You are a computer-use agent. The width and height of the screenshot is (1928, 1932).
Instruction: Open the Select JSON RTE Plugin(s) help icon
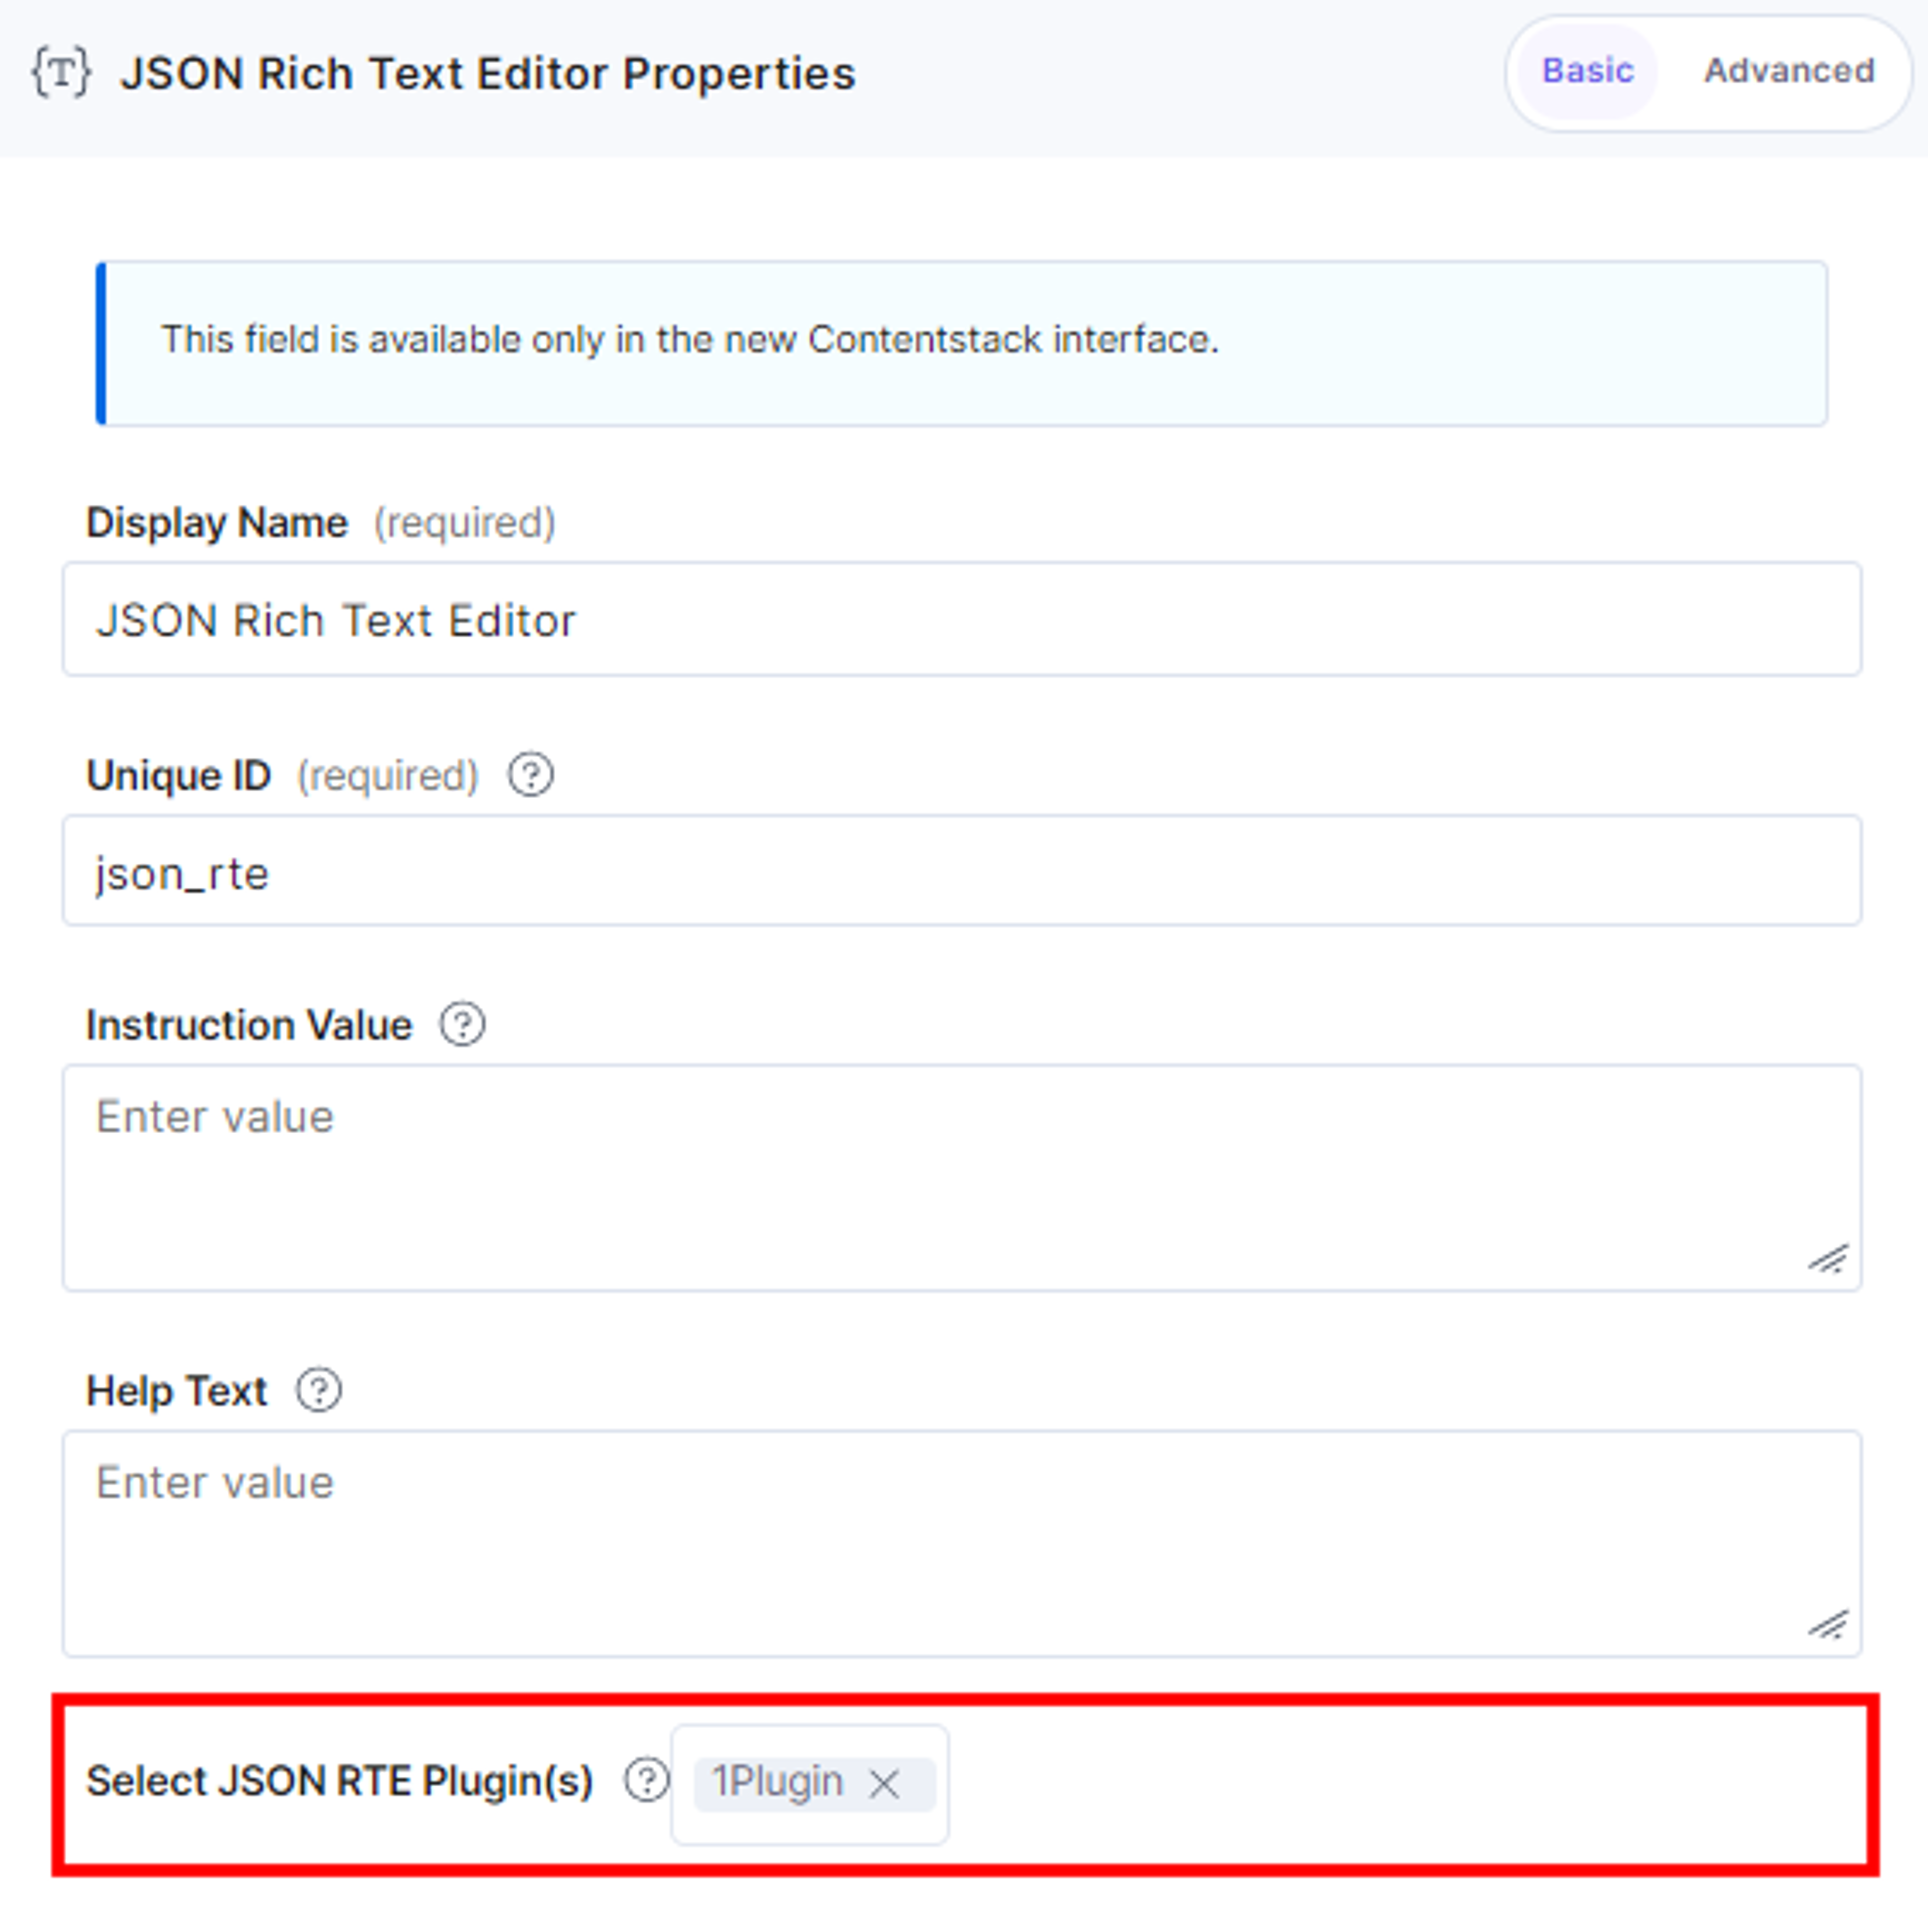coord(647,1781)
